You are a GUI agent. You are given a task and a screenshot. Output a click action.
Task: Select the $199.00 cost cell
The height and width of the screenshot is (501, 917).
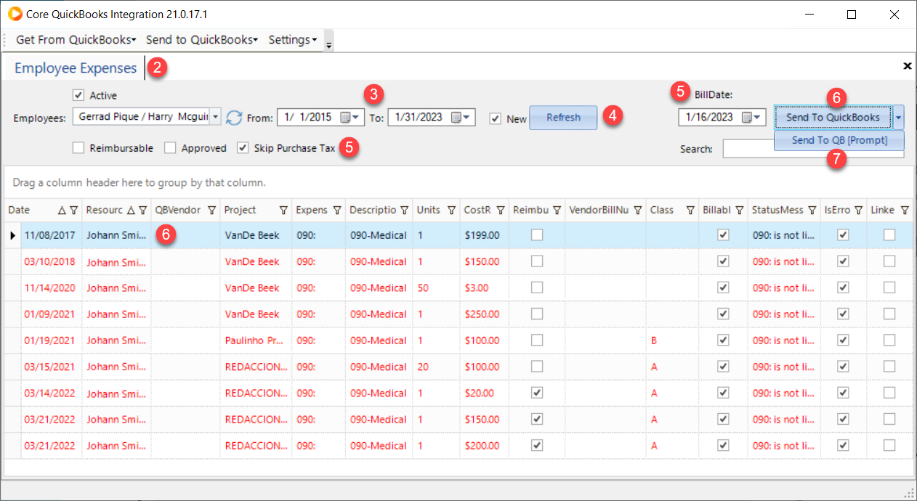485,235
